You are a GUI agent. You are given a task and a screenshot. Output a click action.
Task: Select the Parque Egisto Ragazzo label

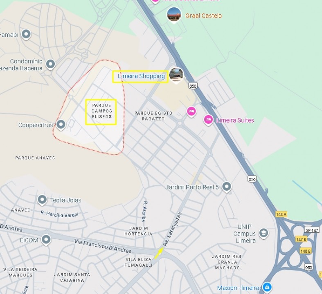(153, 116)
